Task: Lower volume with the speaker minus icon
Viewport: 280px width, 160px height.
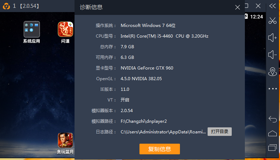Action: point(272,55)
